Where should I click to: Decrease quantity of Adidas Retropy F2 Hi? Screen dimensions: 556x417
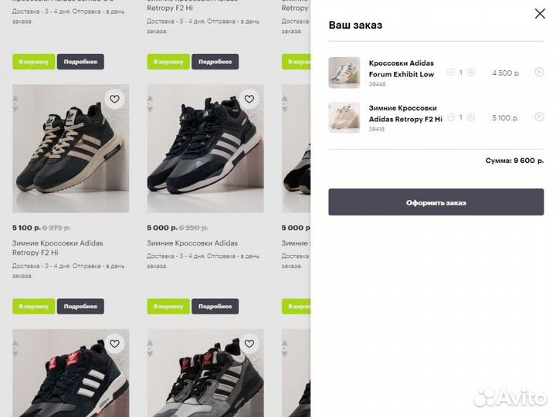[x=450, y=117]
